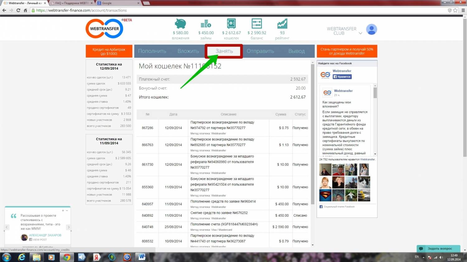Open the Отправить tab
The height and width of the screenshot is (262, 467).
(261, 51)
